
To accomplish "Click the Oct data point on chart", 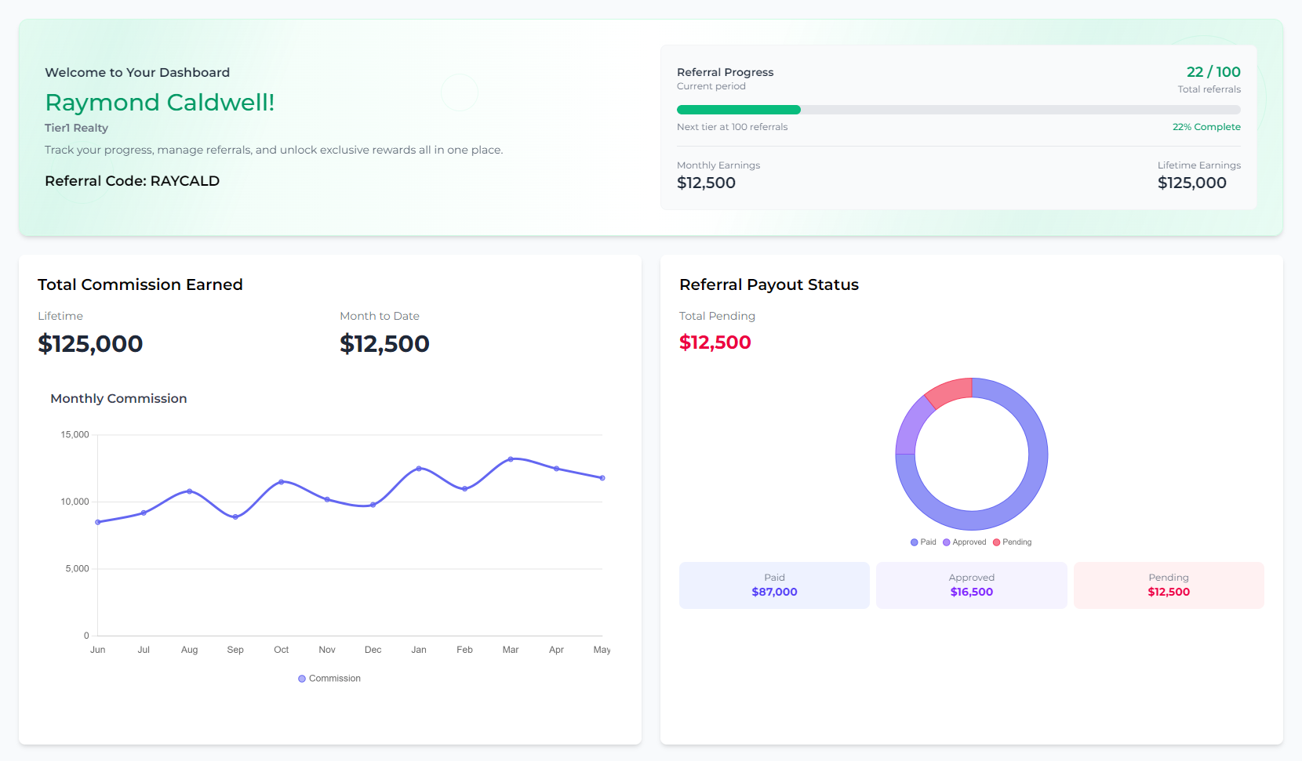I will [282, 482].
